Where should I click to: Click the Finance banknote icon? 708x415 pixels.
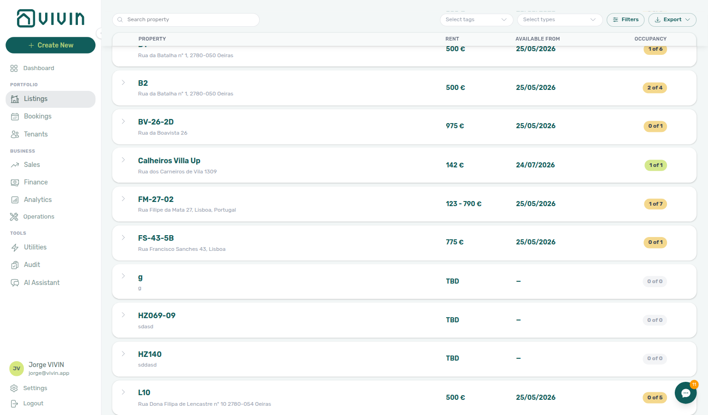click(x=15, y=182)
